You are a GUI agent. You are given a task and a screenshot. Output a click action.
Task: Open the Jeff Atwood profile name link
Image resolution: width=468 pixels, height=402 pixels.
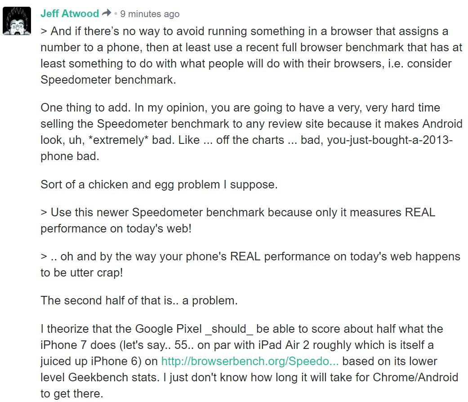(x=70, y=13)
